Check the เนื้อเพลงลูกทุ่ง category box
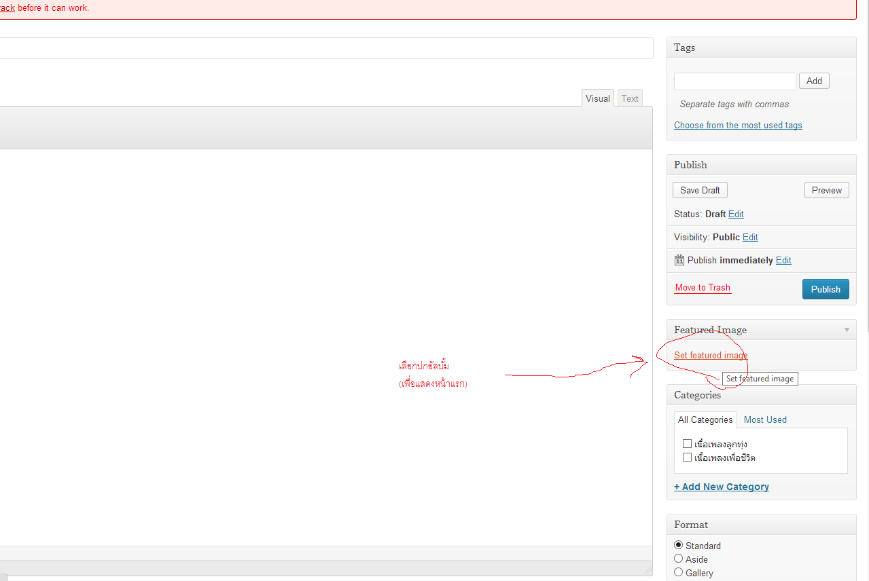 pyautogui.click(x=687, y=444)
